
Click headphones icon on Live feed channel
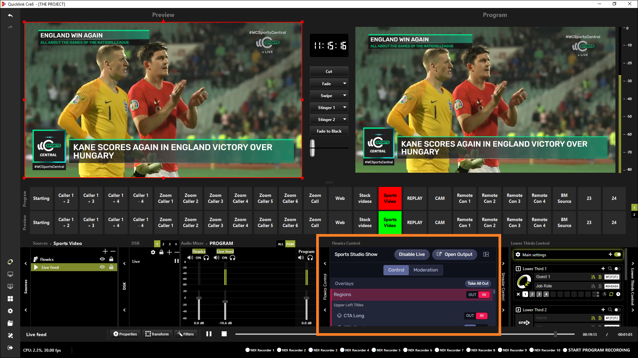pos(232,258)
